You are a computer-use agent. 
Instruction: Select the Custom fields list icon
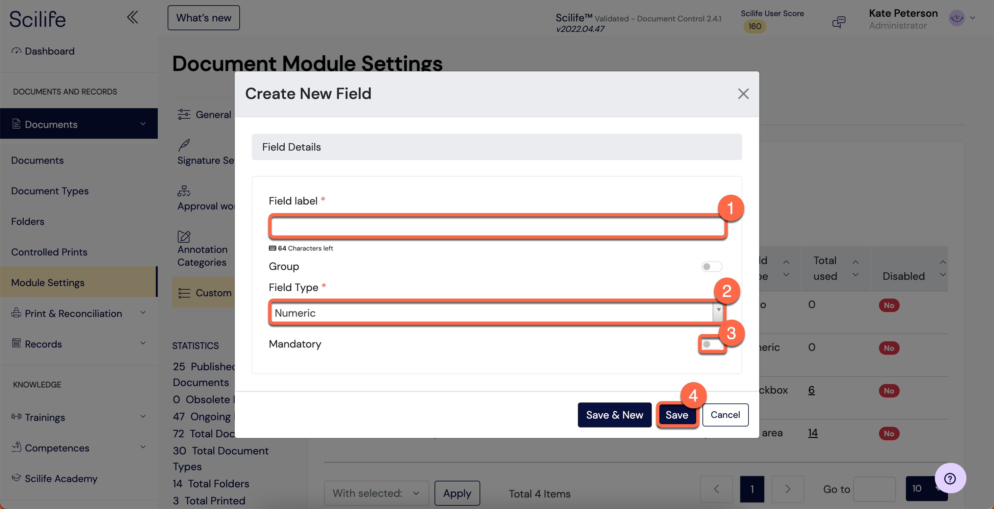(184, 293)
